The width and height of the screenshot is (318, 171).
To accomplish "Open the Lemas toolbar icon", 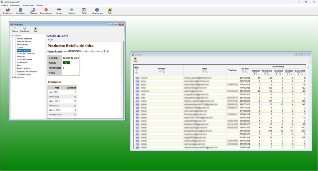I will (x=59, y=11).
